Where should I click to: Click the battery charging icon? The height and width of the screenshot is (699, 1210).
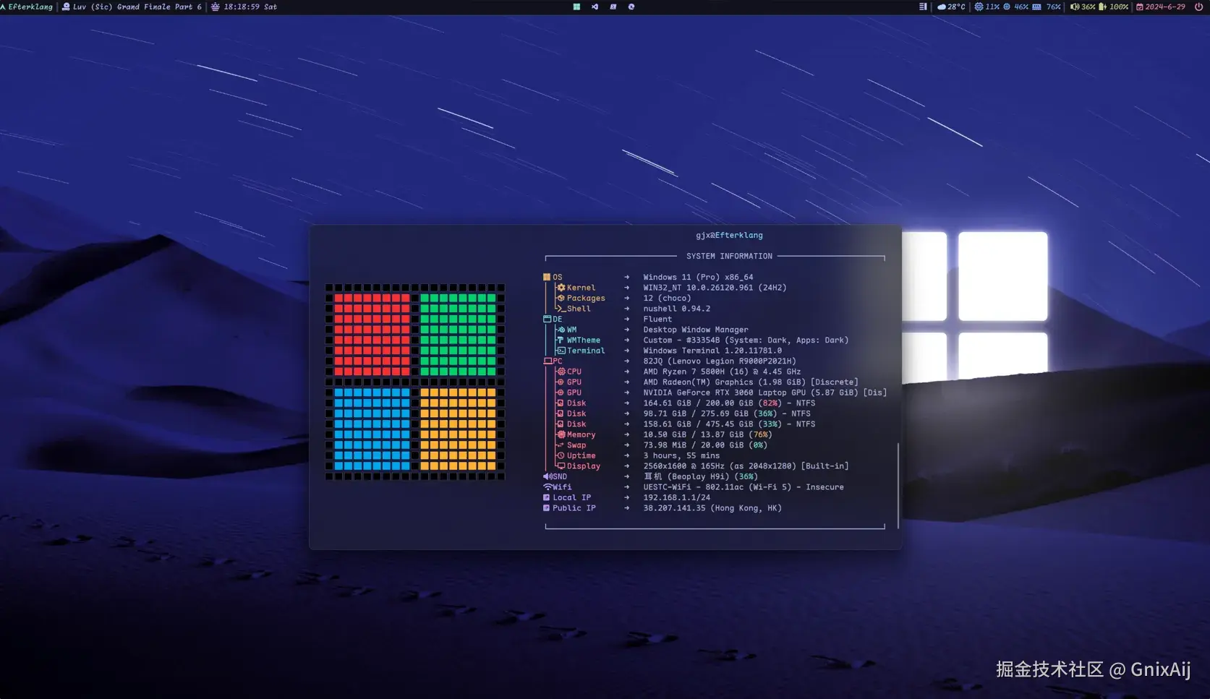click(1103, 7)
